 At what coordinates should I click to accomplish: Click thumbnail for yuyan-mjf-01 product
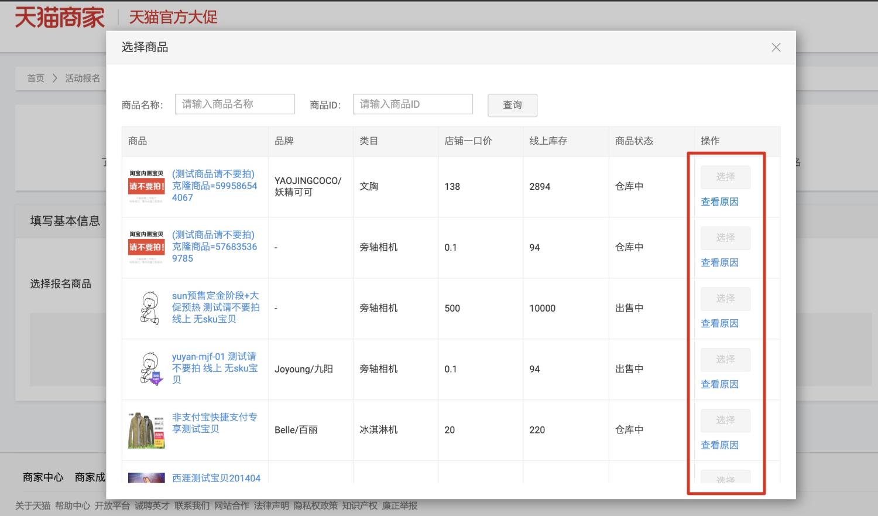coord(150,369)
